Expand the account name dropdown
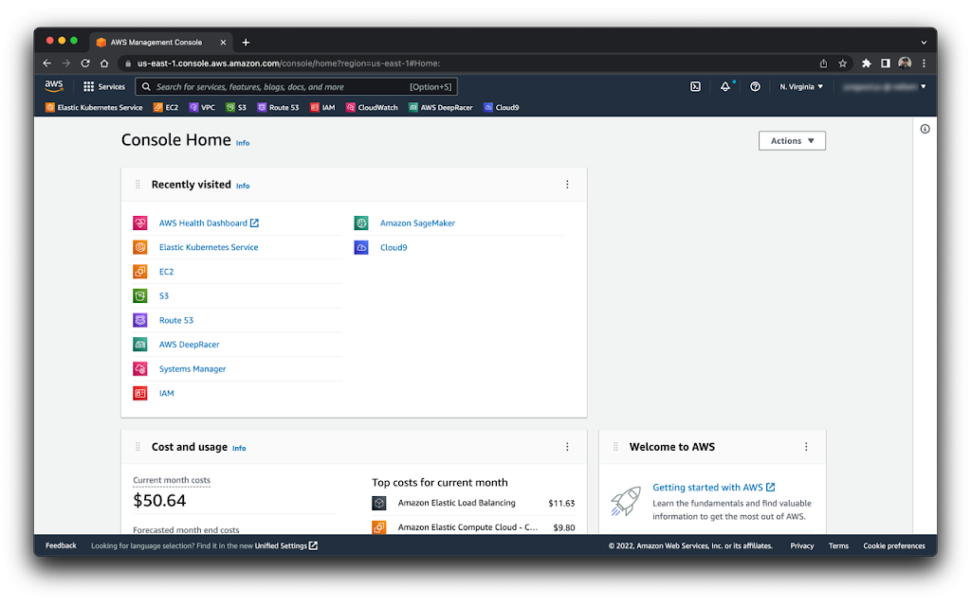This screenshot has width=971, height=606. (x=885, y=86)
